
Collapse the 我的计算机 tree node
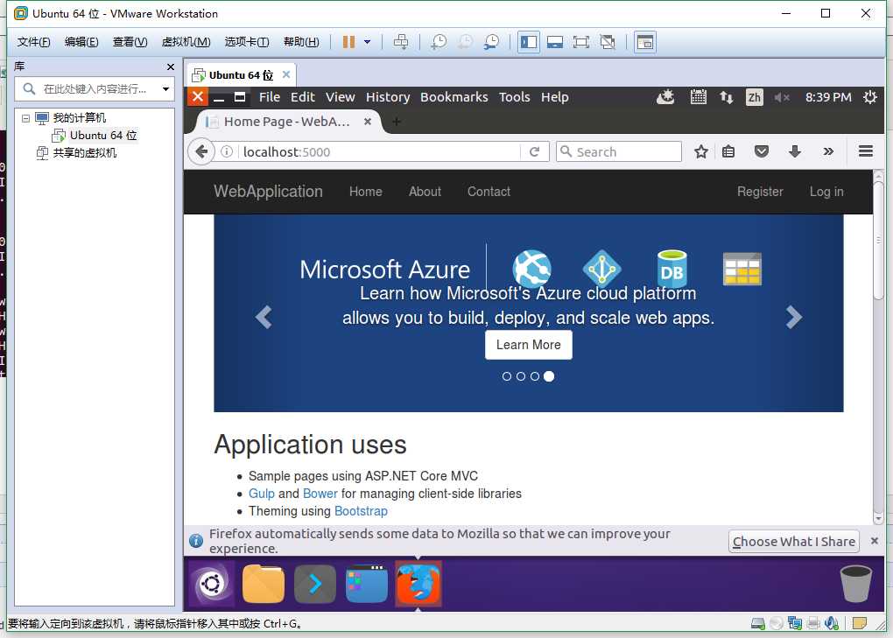[x=25, y=118]
